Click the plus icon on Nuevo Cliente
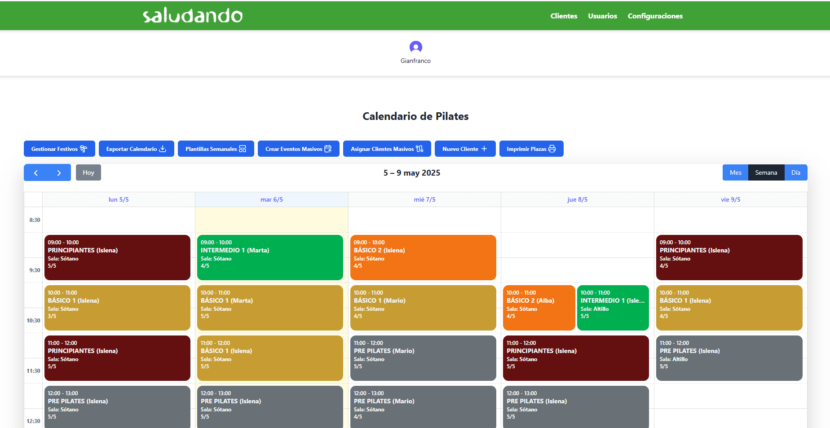Image resolution: width=830 pixels, height=428 pixels. (x=485, y=149)
